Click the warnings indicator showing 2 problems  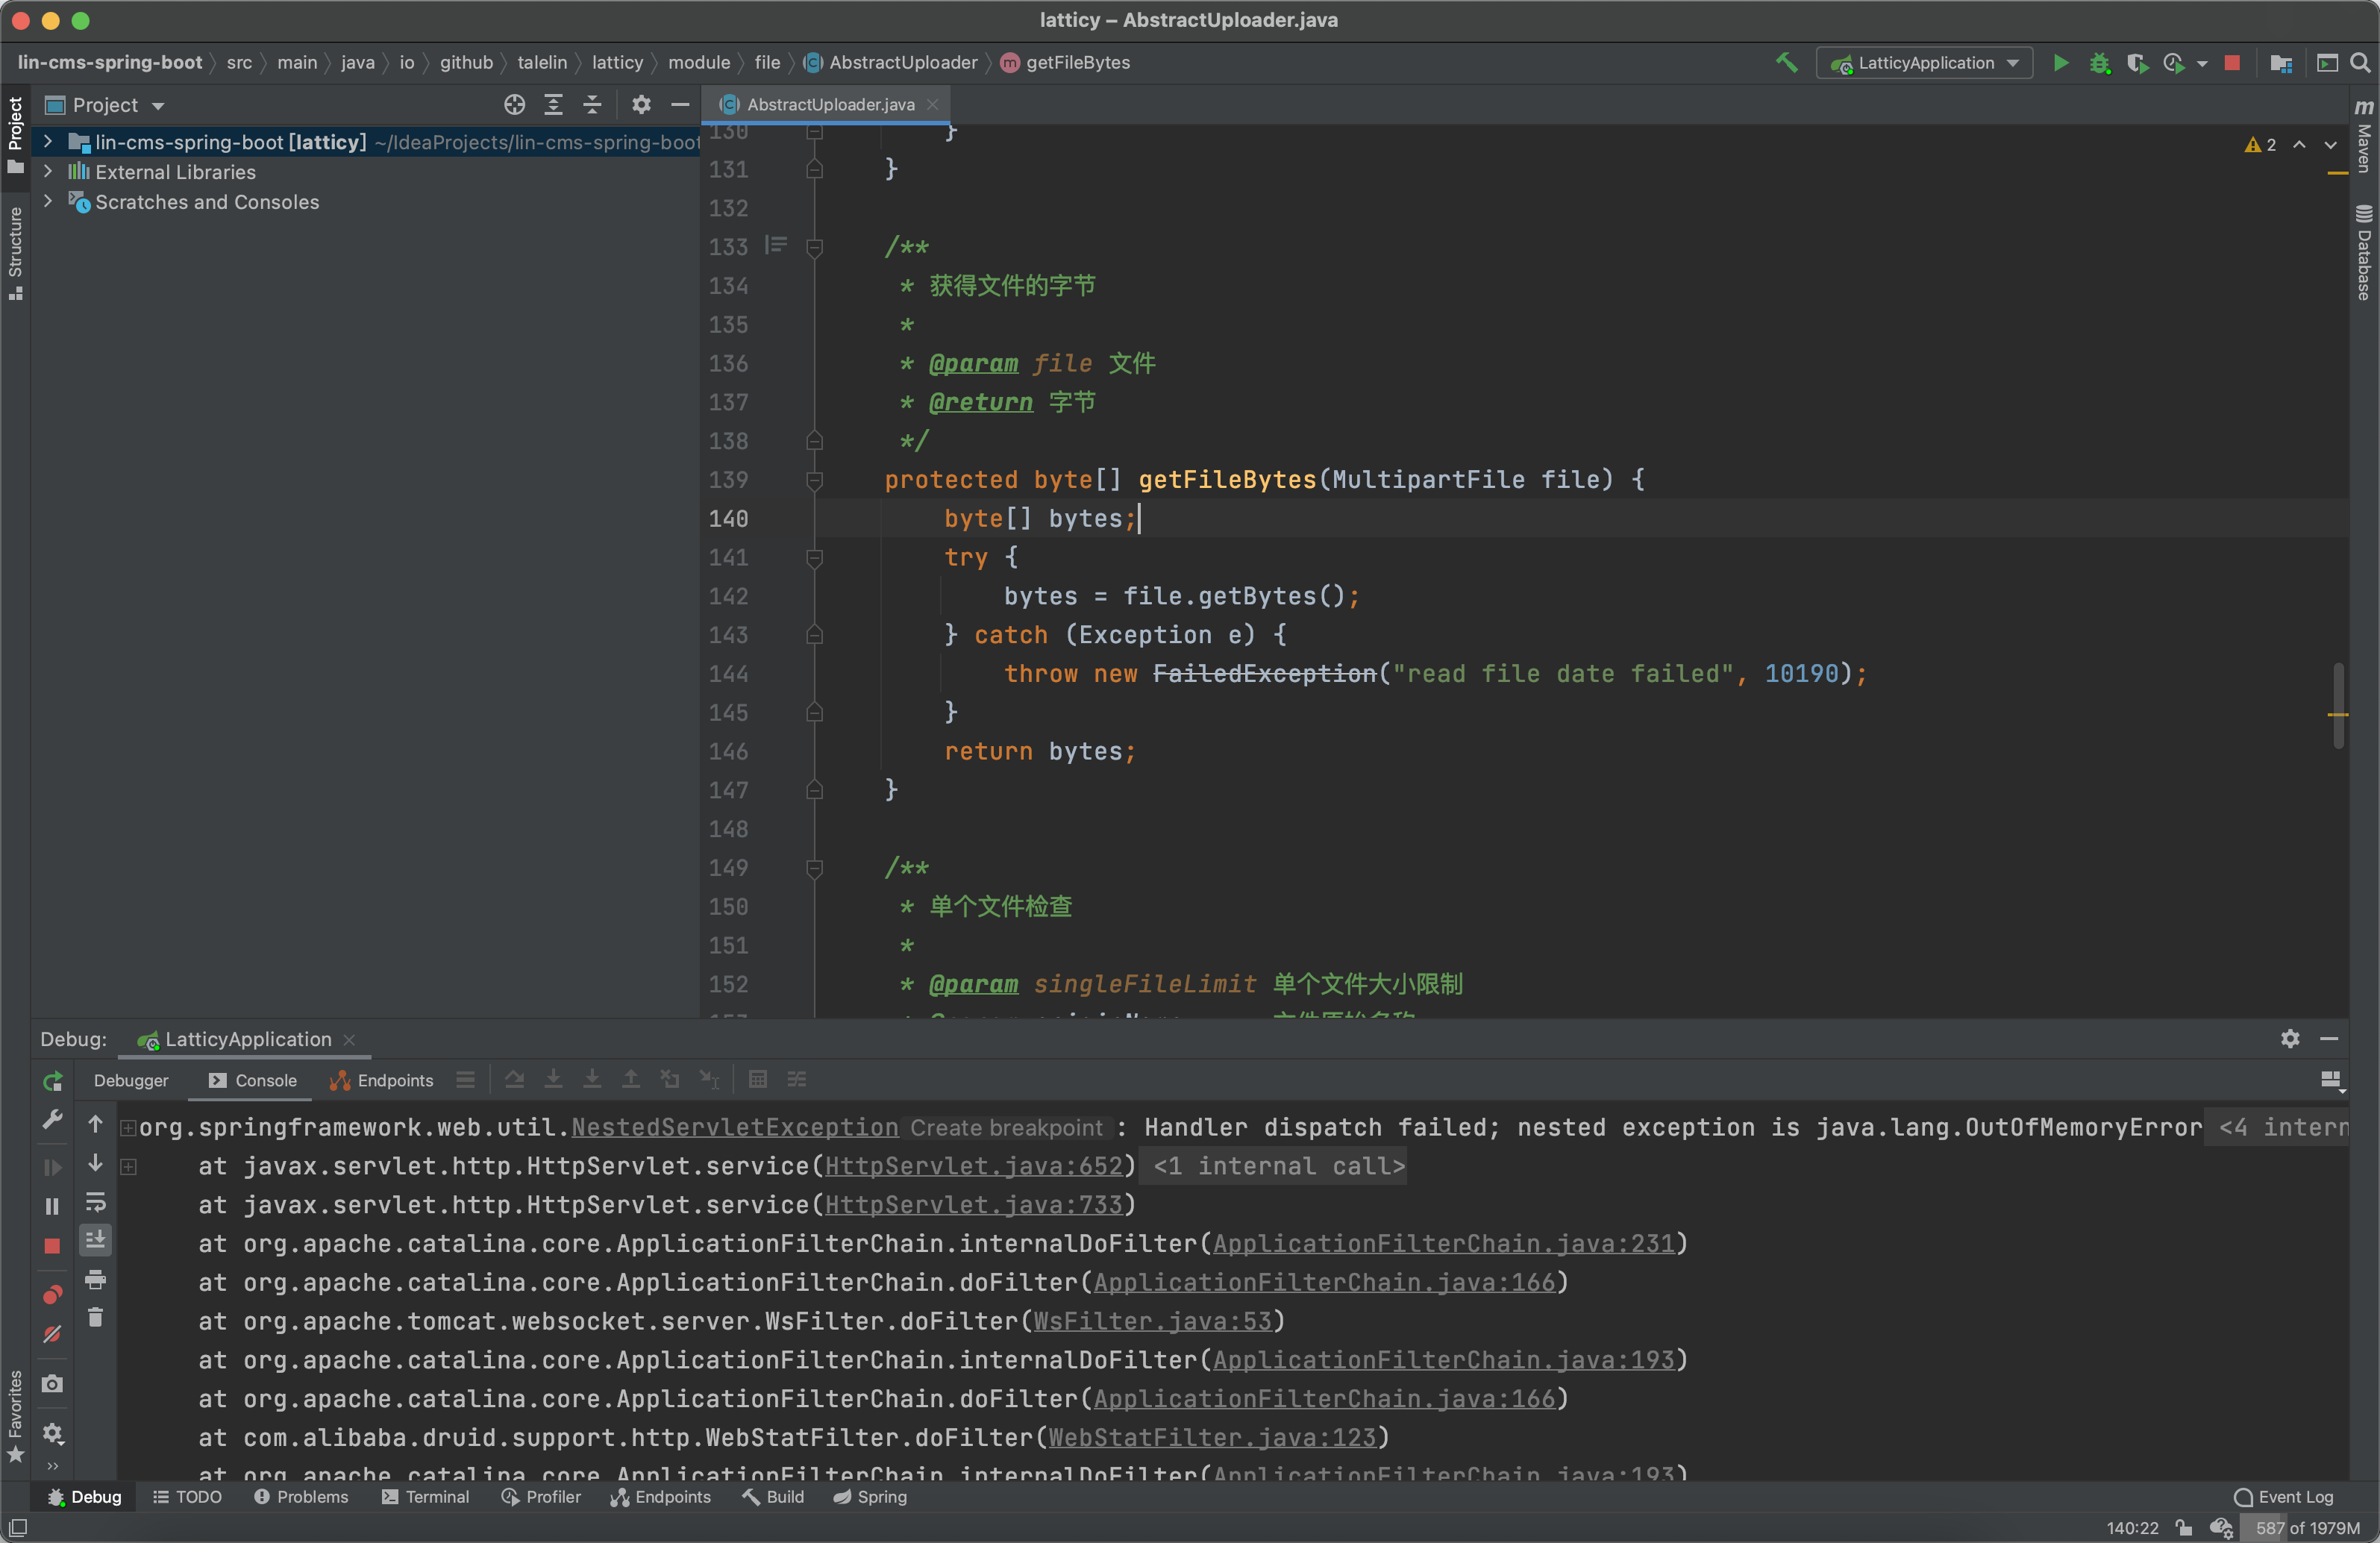2260,145
